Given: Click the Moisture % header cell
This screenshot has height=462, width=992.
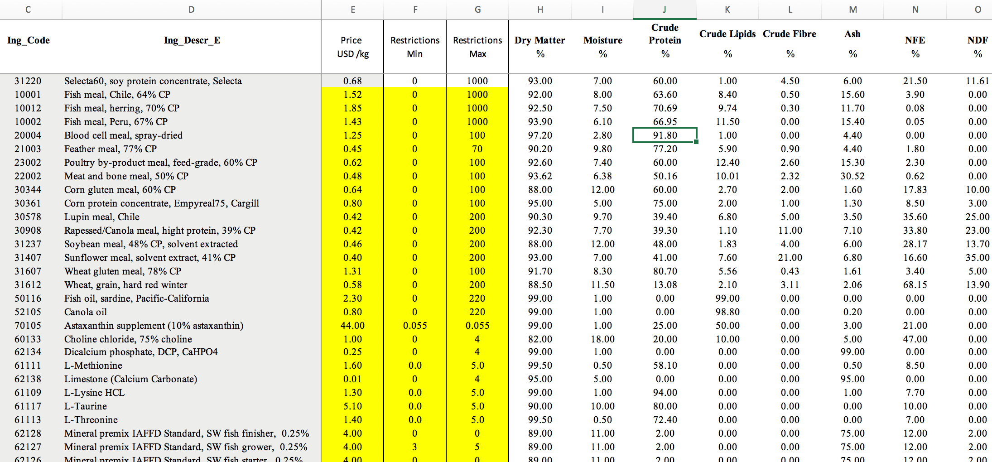Looking at the screenshot, I should 602,47.
